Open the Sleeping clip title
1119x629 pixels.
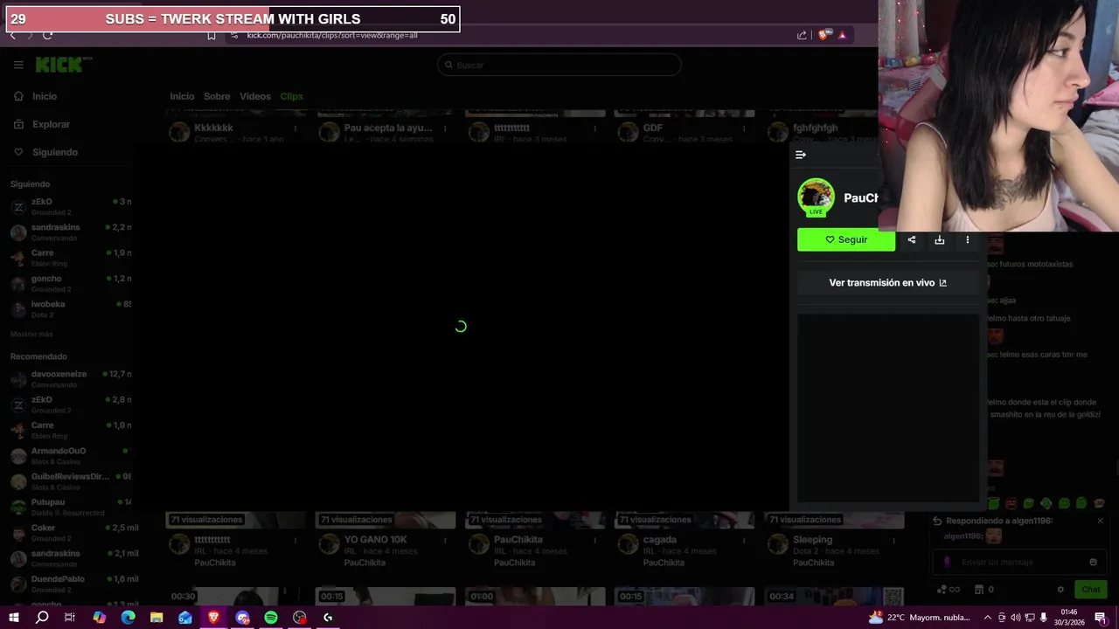(x=812, y=540)
